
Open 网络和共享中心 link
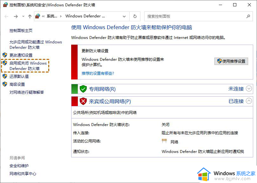[x=23, y=174]
